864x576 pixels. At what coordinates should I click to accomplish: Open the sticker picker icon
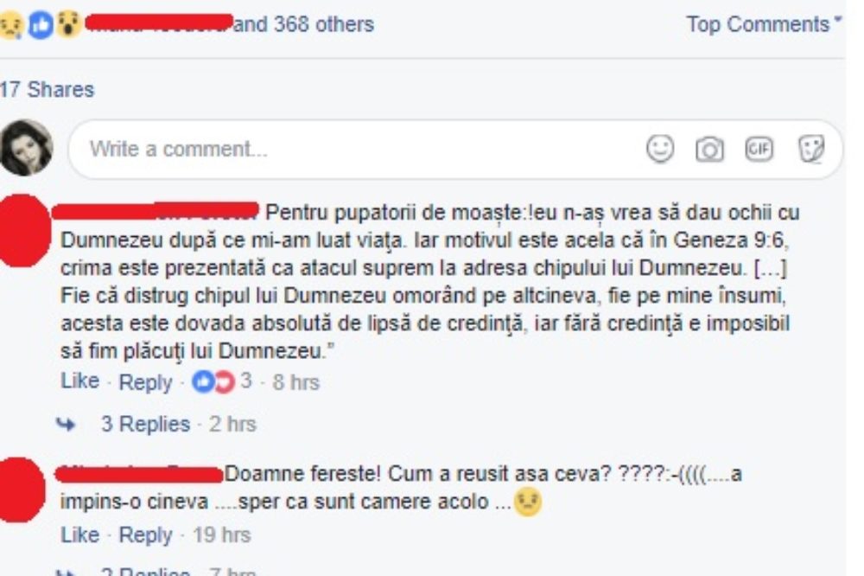pos(811,149)
